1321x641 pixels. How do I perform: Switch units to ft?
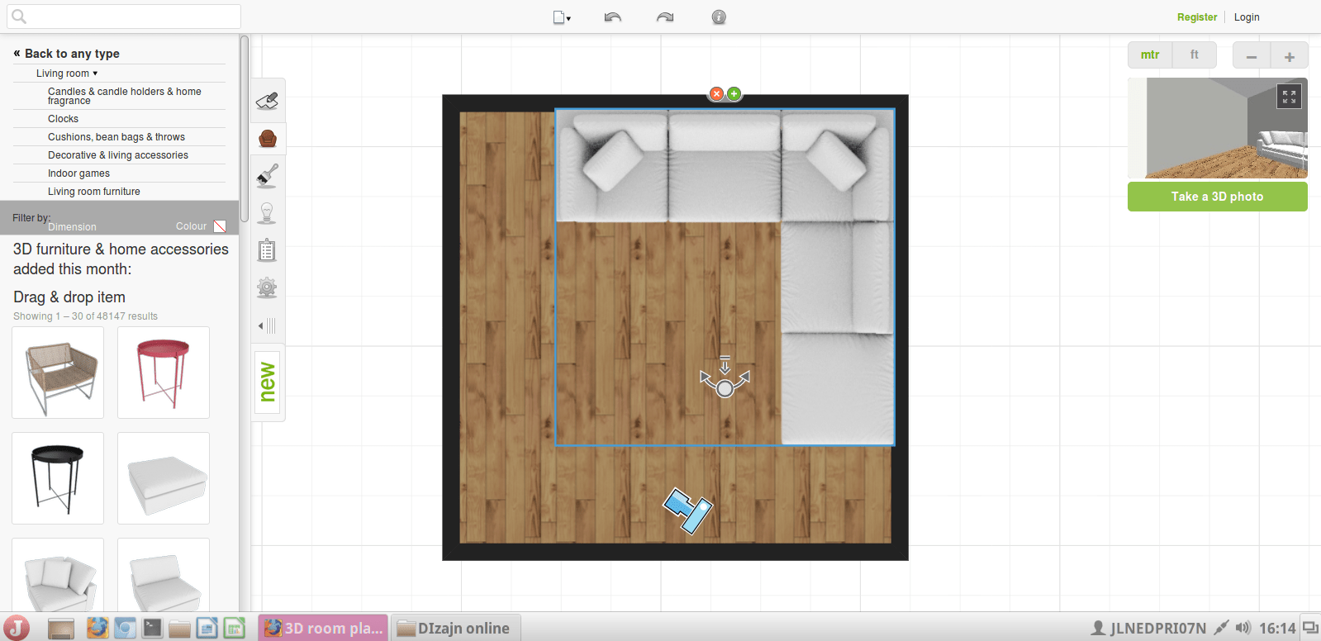tap(1194, 55)
